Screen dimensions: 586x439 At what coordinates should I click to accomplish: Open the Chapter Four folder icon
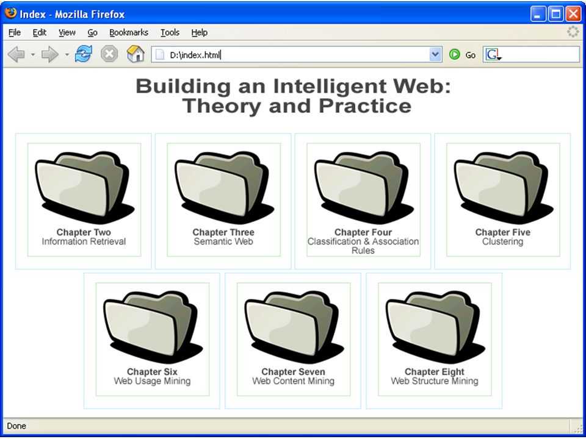pos(364,188)
